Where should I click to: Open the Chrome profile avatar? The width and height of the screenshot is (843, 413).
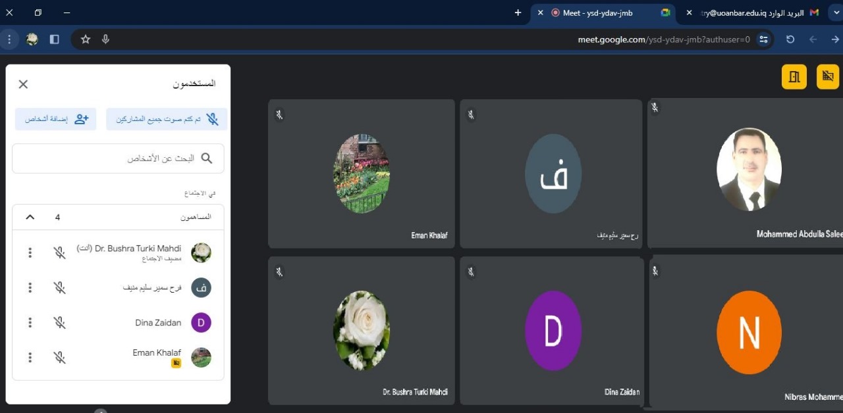(x=32, y=39)
